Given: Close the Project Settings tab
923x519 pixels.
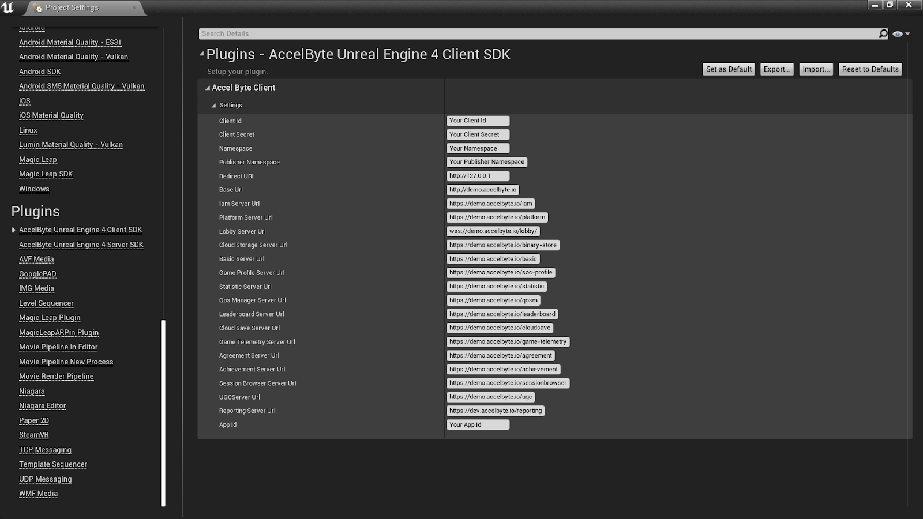Looking at the screenshot, I should point(134,7).
